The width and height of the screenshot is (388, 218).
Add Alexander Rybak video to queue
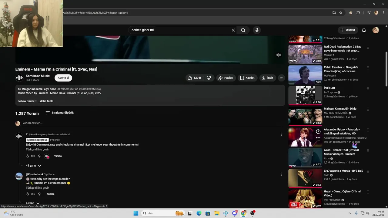pos(318,139)
